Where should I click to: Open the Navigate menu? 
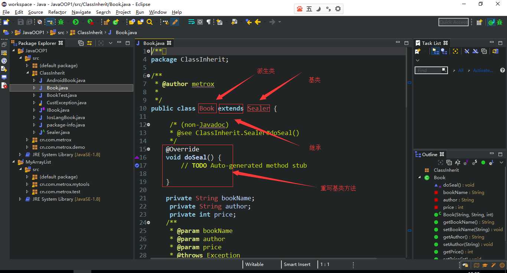pyautogui.click(x=81, y=12)
